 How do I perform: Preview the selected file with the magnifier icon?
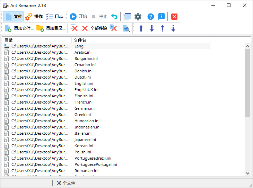[x=127, y=28]
